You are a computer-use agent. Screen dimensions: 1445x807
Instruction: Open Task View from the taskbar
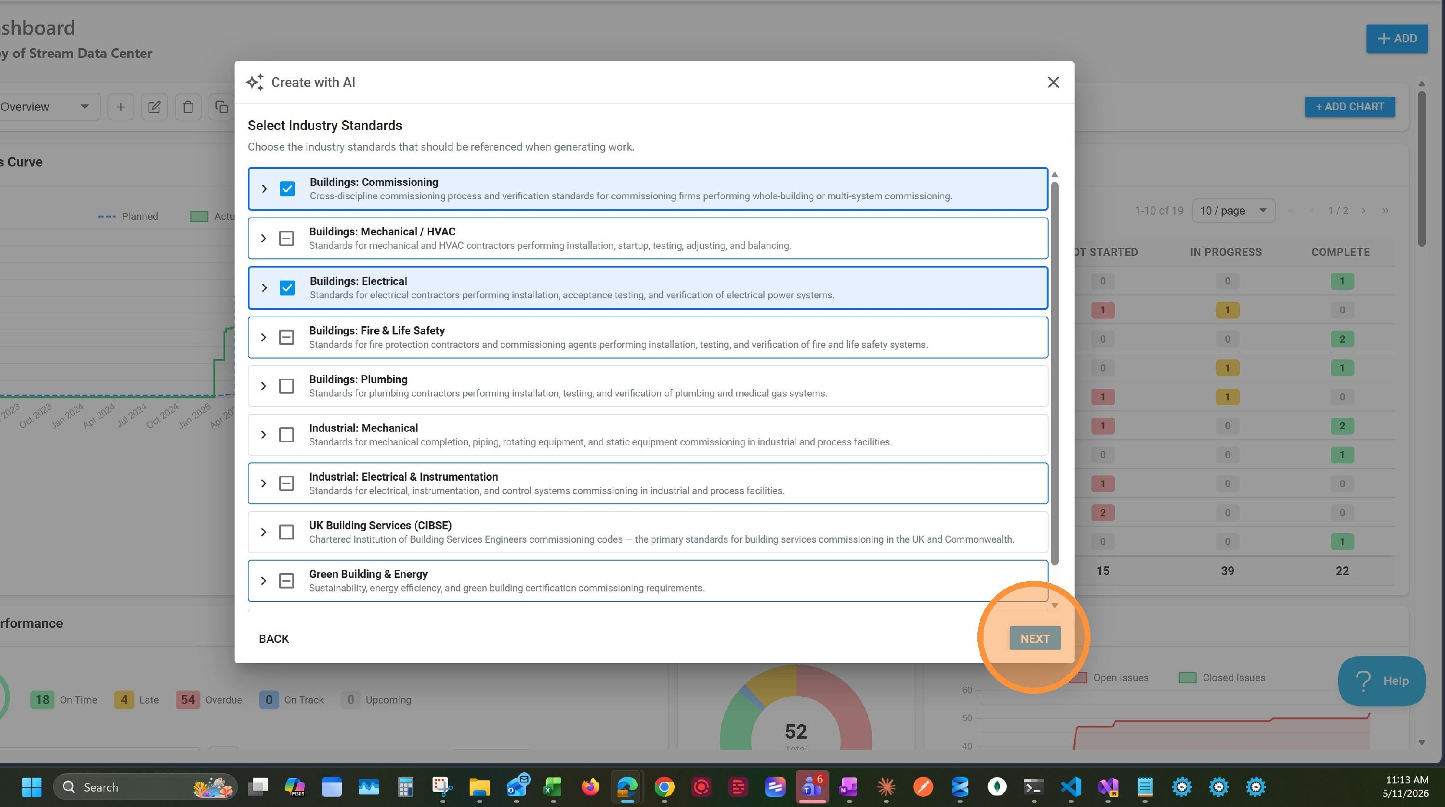pyautogui.click(x=258, y=787)
